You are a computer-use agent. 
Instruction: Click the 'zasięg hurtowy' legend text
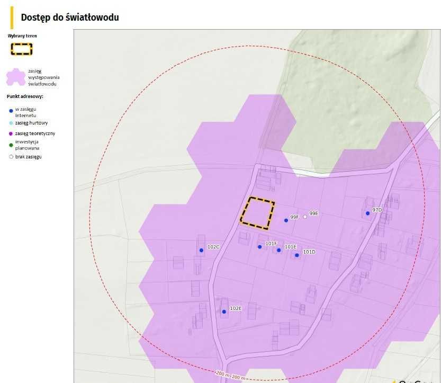tap(32, 123)
